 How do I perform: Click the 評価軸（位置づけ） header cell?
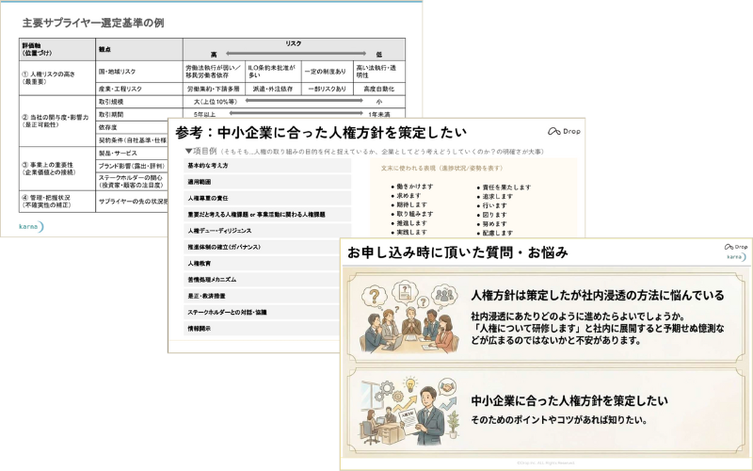(57, 50)
